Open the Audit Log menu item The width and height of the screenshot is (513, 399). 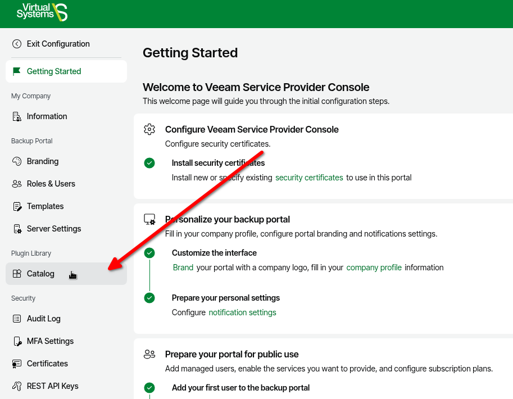(44, 319)
